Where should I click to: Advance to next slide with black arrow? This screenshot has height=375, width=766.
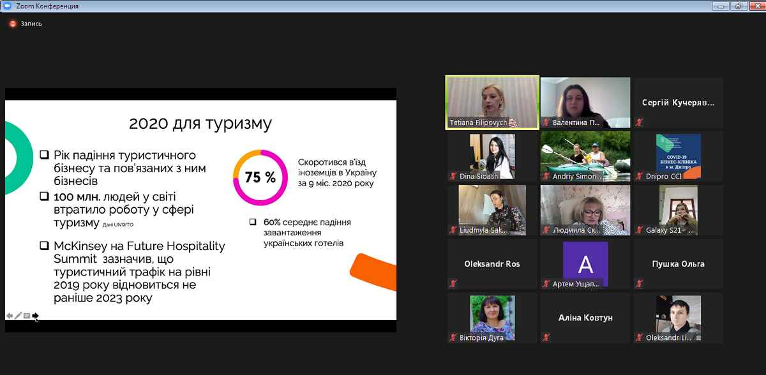tap(35, 315)
